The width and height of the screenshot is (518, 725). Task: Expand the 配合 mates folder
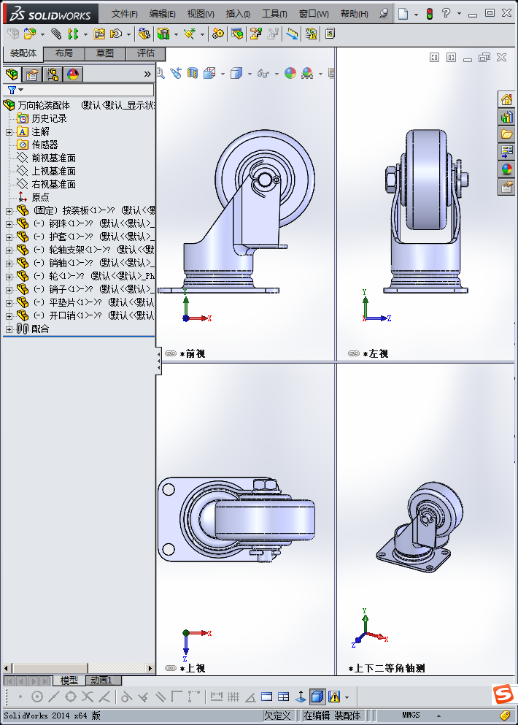9,329
